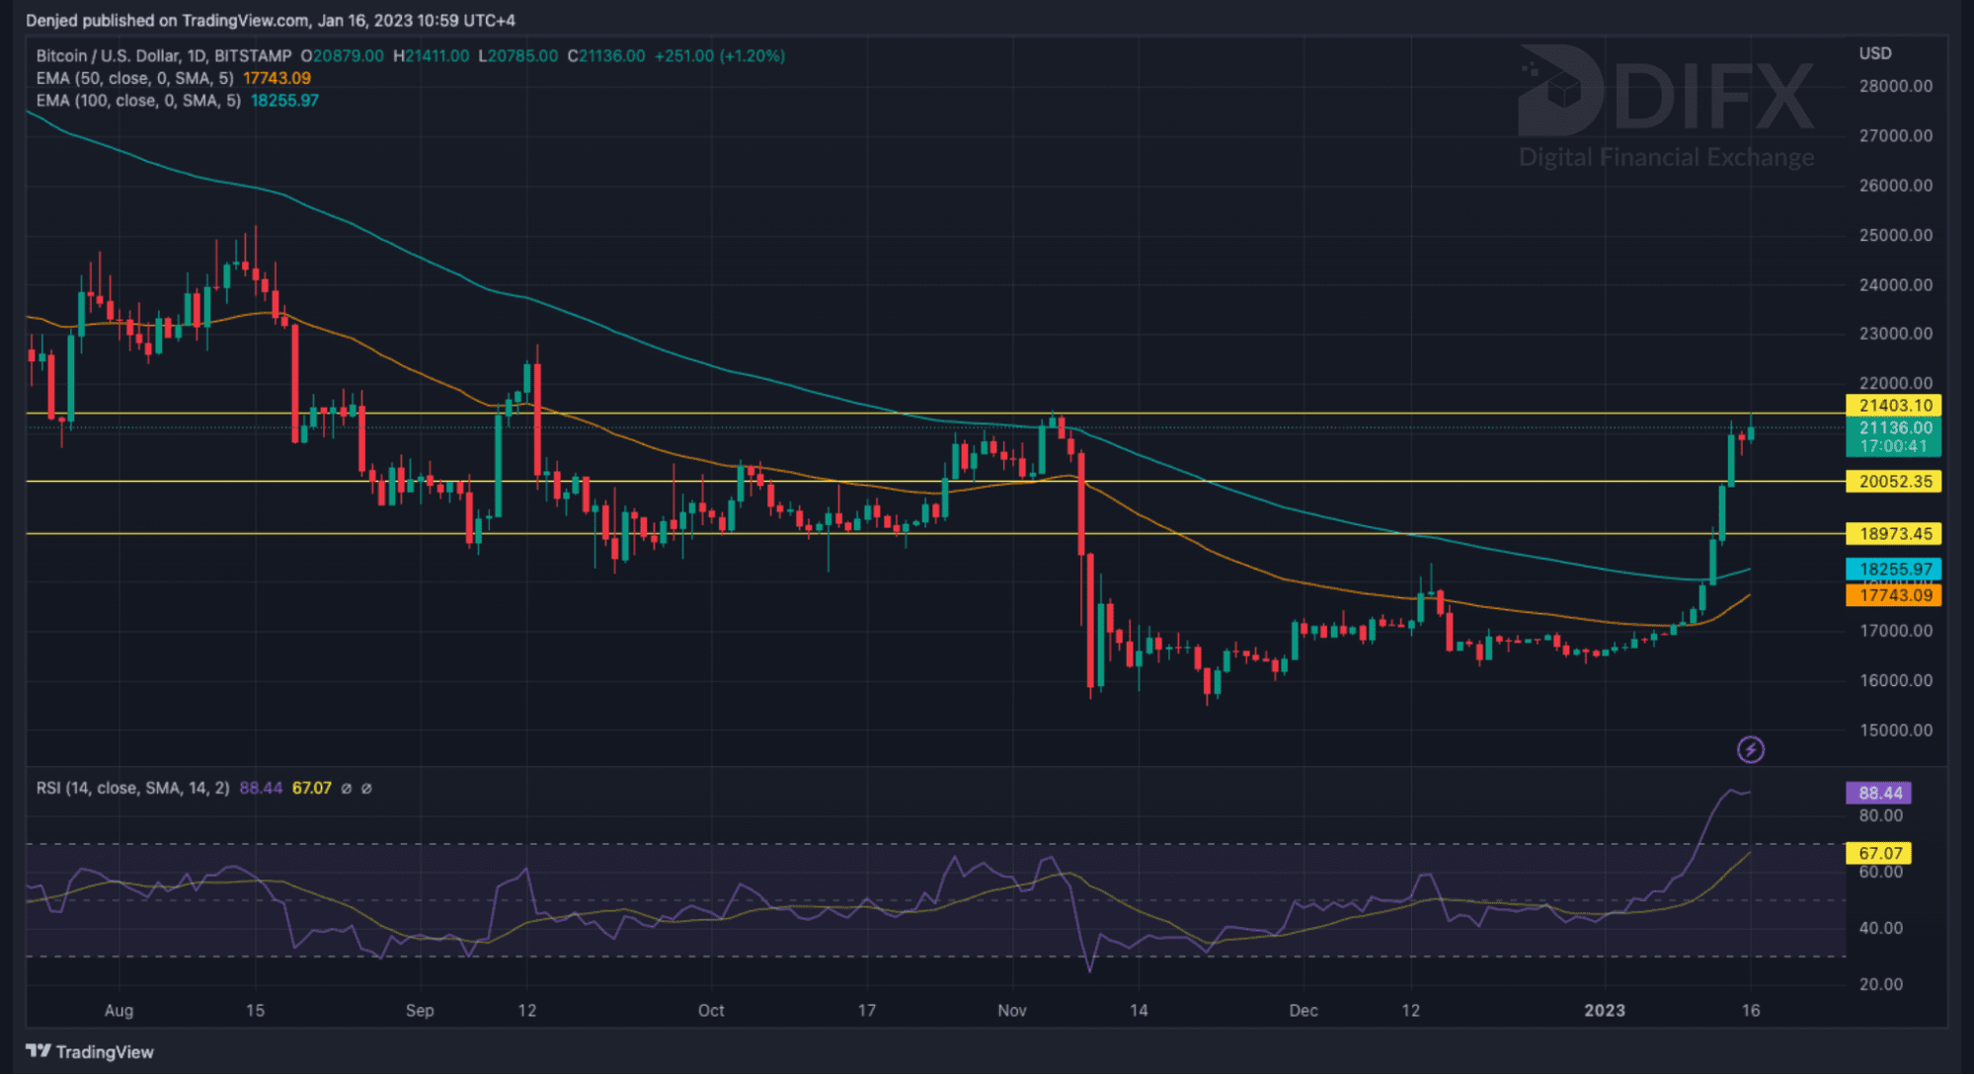
Task: Click the yellow 21403.10 price label
Action: (x=1893, y=406)
